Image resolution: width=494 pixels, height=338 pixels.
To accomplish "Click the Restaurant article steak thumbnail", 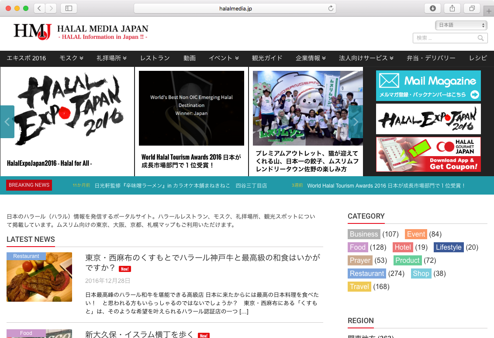I will 39,277.
